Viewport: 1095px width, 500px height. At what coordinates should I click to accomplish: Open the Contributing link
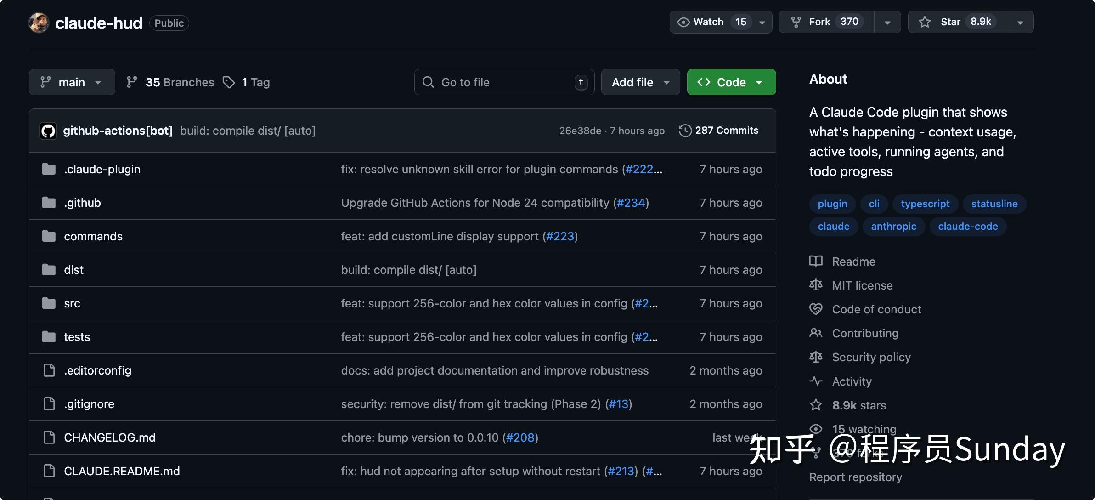[865, 333]
